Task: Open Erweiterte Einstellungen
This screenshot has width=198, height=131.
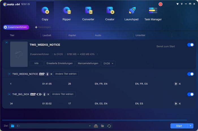Action: (x=59, y=64)
